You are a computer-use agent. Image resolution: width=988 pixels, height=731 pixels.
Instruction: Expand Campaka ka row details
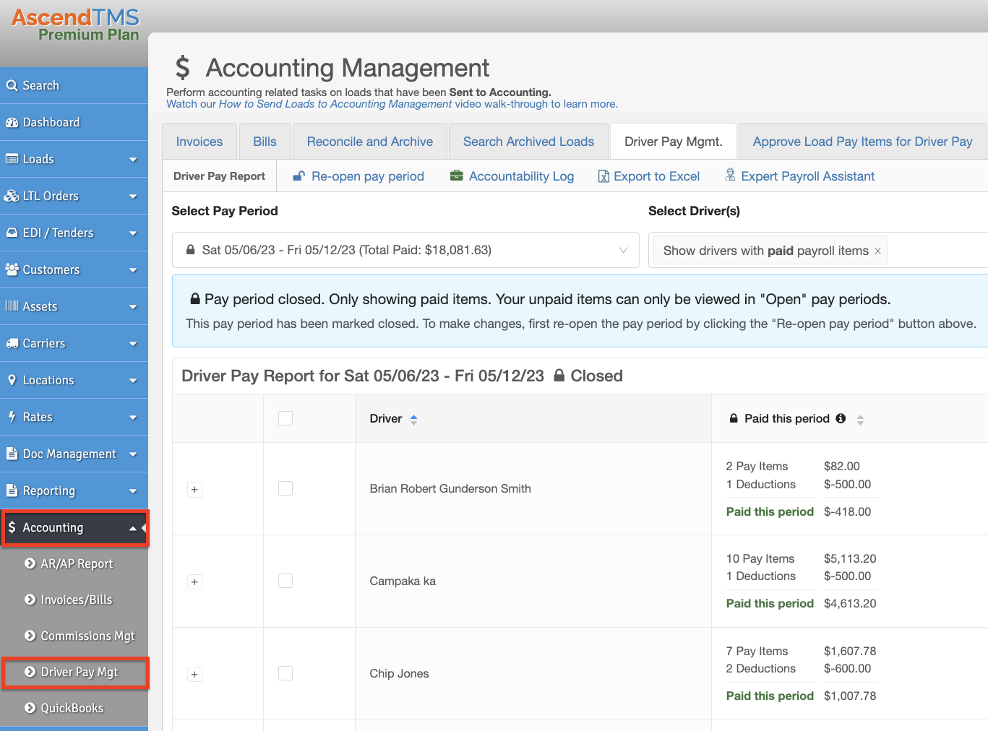point(194,582)
